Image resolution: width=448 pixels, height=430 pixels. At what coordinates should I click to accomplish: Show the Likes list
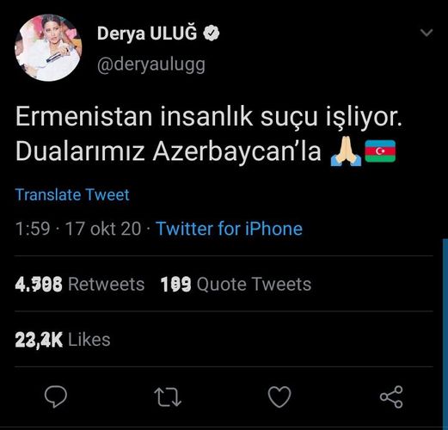(x=63, y=340)
